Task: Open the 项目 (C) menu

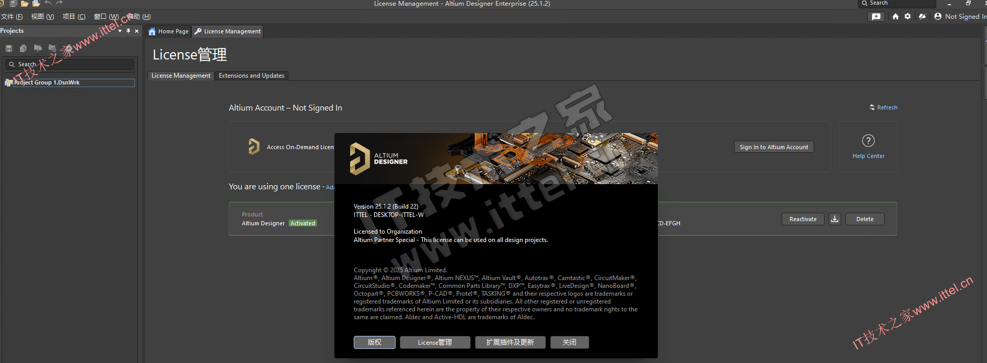Action: point(74,17)
